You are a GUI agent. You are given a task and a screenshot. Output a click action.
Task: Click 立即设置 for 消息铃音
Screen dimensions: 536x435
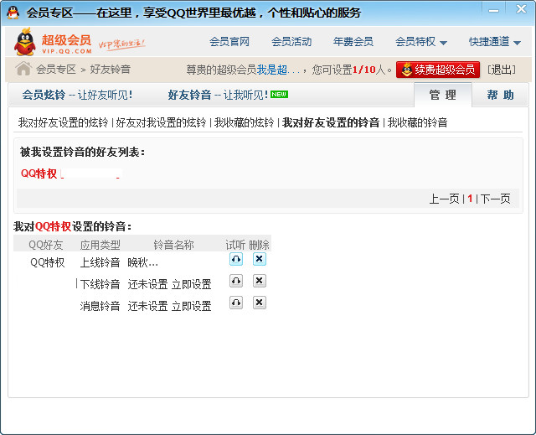tap(192, 306)
